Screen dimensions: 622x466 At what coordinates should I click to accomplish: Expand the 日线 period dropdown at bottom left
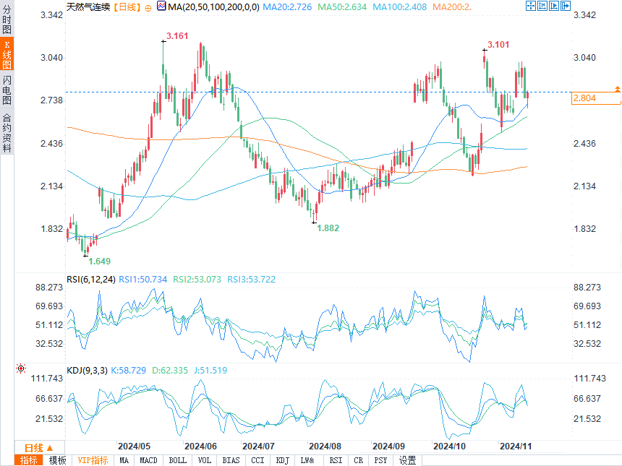pyautogui.click(x=39, y=448)
